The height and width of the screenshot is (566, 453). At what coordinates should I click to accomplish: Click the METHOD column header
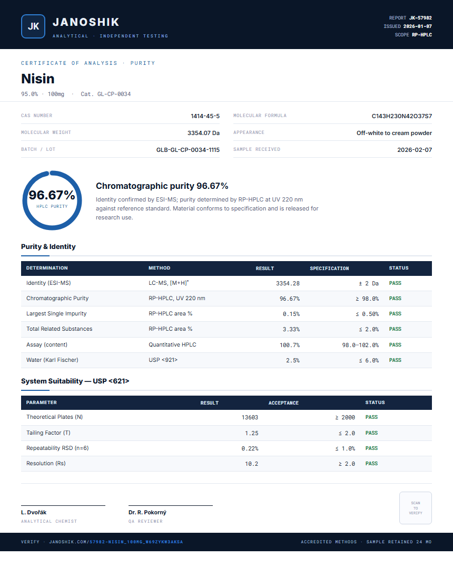tap(159, 268)
